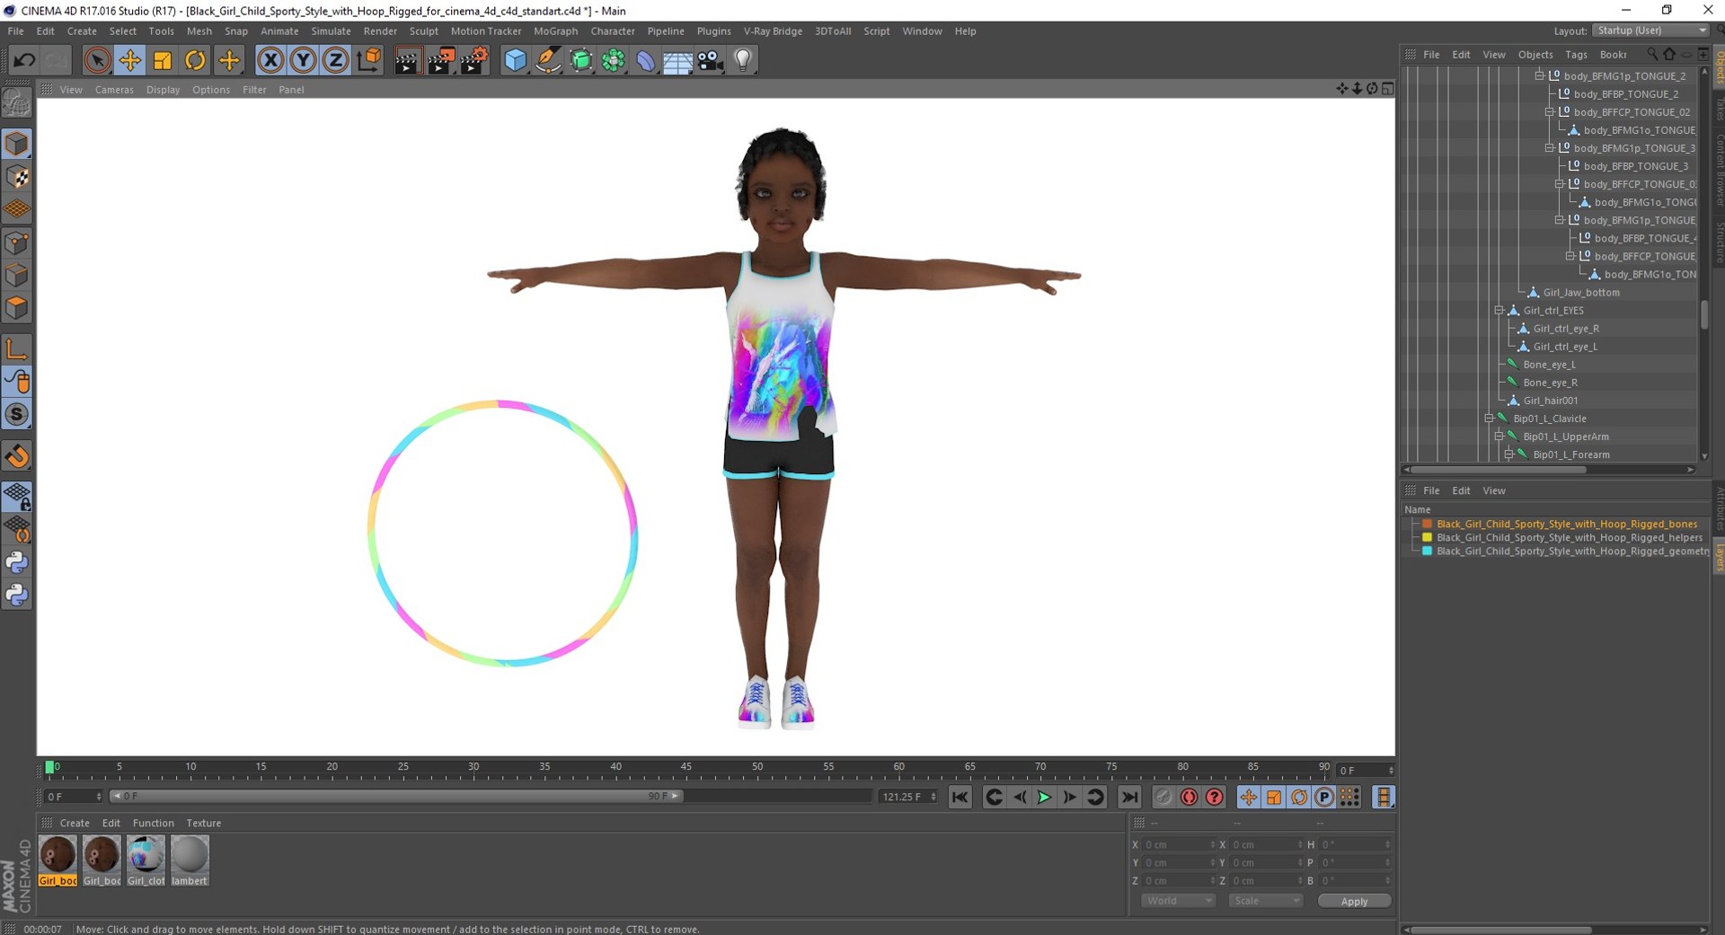Viewport: 1725px width, 935px height.
Task: Switch to Model mode
Action: 17,144
